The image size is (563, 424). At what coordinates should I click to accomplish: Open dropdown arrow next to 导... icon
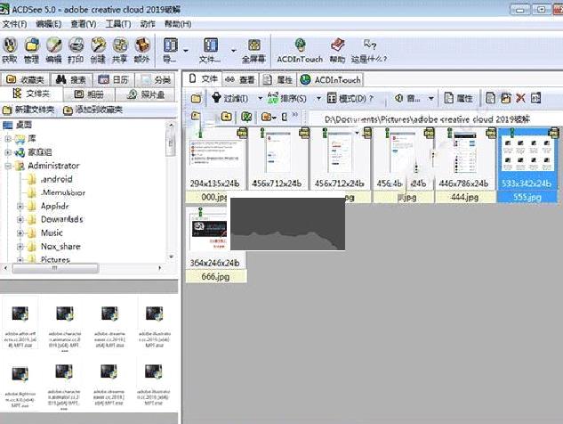pyautogui.click(x=186, y=51)
